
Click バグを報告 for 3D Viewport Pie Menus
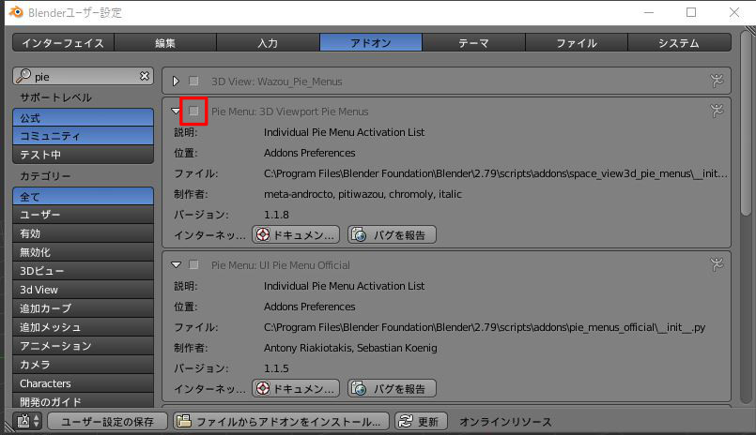coord(392,234)
